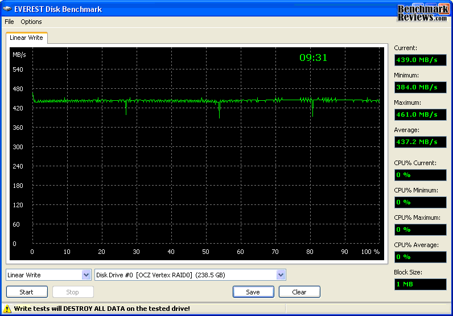The width and height of the screenshot is (453, 316).
Task: Click the 09:31 elapsed timer on graph
Action: (314, 58)
